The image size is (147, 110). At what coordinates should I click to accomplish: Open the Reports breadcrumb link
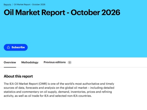pos(7,4)
